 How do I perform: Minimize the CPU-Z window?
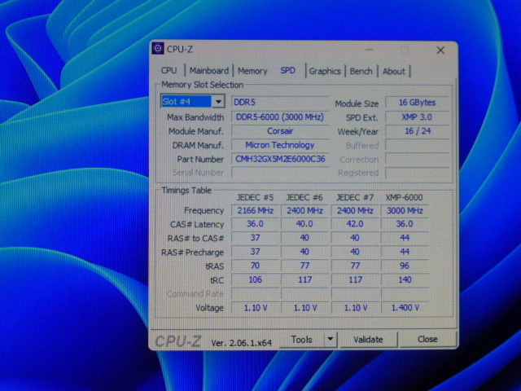point(369,51)
